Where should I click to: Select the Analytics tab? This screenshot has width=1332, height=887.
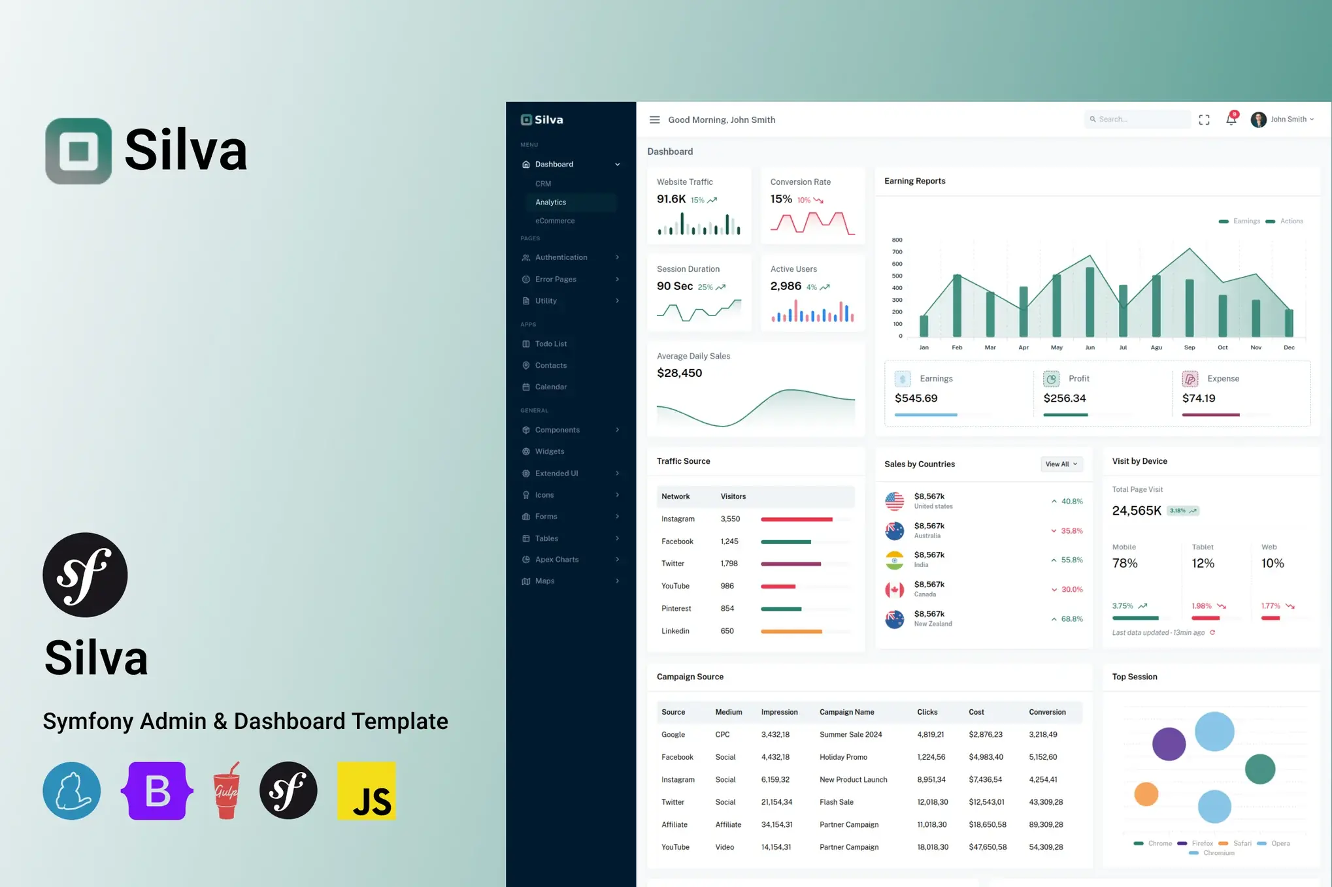(x=550, y=202)
